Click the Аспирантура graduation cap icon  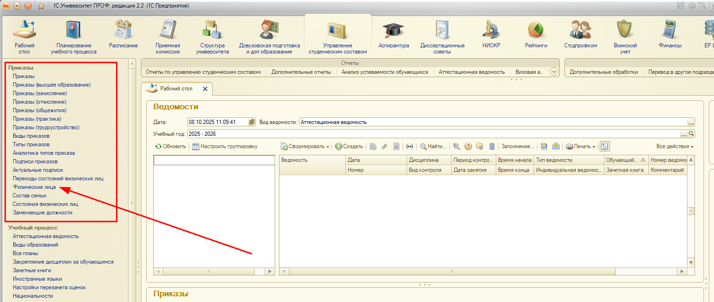pos(393,30)
